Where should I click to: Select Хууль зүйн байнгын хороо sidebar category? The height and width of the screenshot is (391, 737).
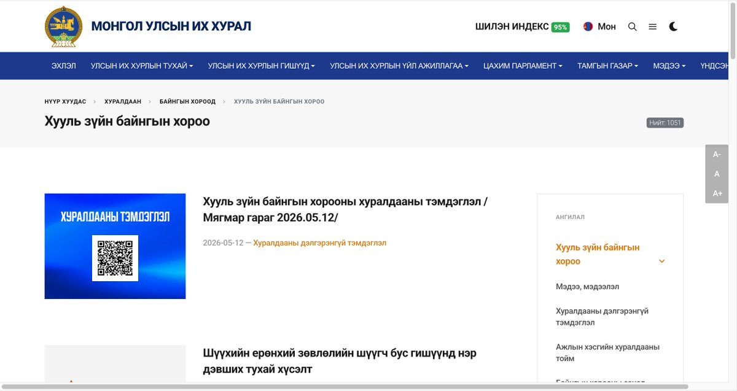tap(598, 254)
